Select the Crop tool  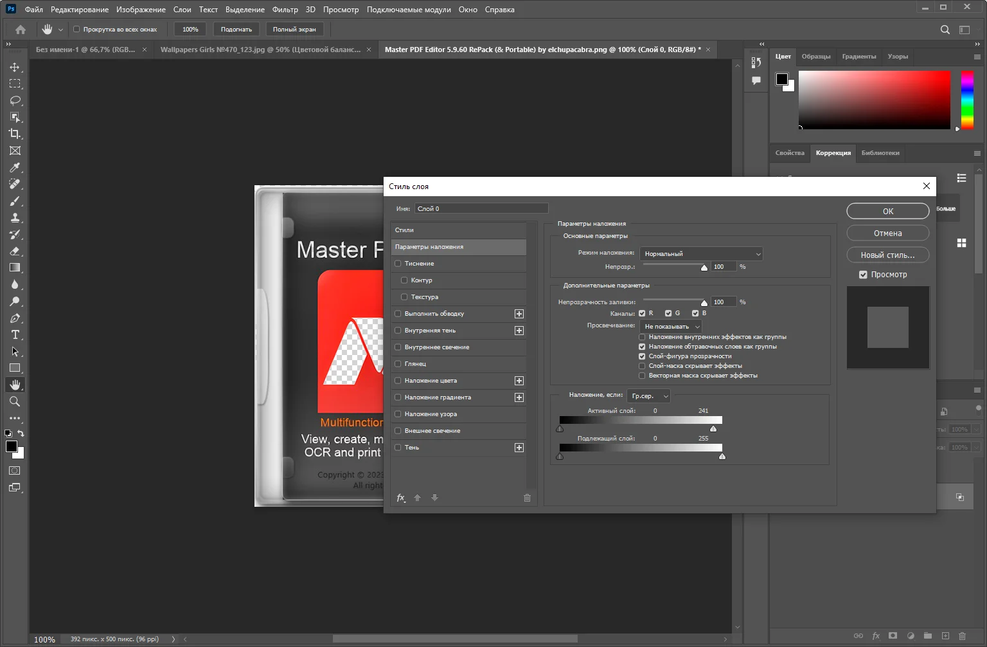click(x=15, y=134)
